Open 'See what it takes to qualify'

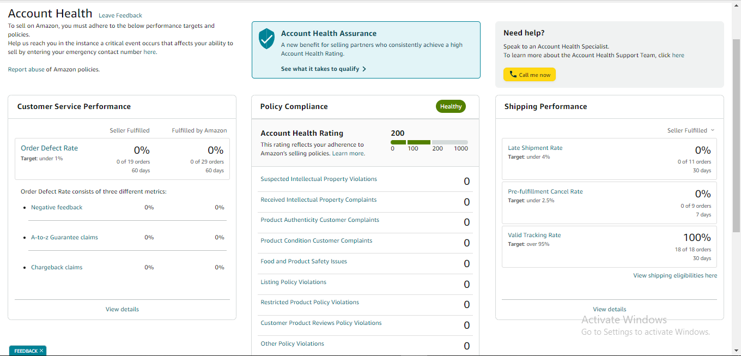tap(323, 69)
